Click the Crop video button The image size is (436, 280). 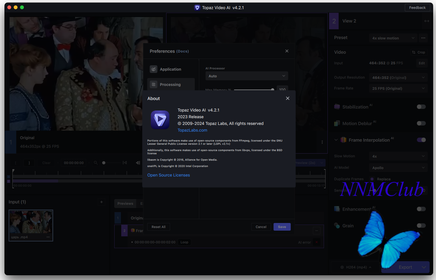point(418,52)
